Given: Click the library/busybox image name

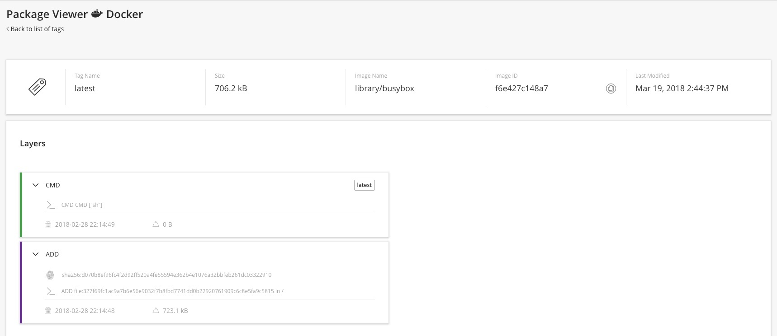Looking at the screenshot, I should point(384,89).
